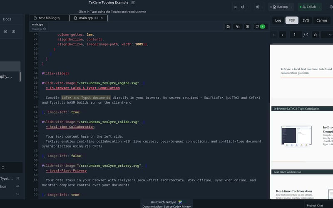Close the main.typ tab
The width and height of the screenshot is (333, 208).
click(x=102, y=18)
